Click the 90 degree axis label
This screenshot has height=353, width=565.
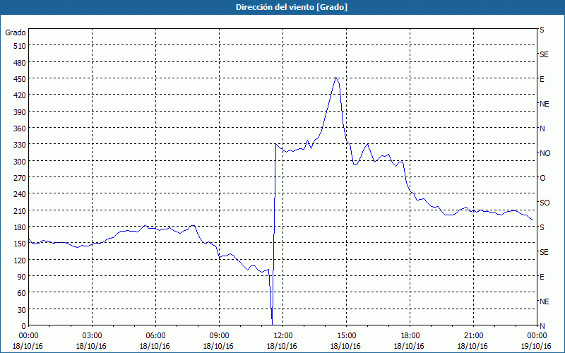click(x=22, y=276)
